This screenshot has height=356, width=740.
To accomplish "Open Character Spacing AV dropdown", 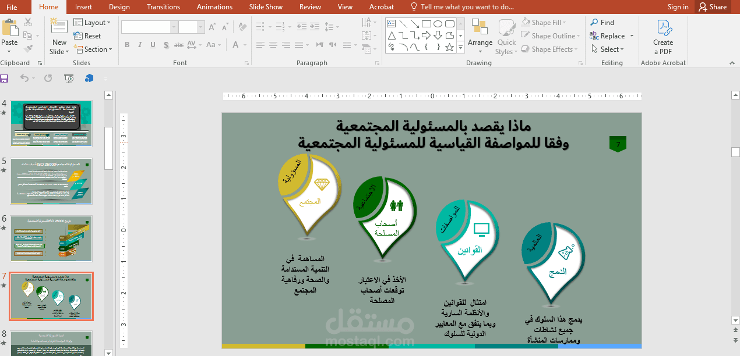I will pyautogui.click(x=194, y=45).
